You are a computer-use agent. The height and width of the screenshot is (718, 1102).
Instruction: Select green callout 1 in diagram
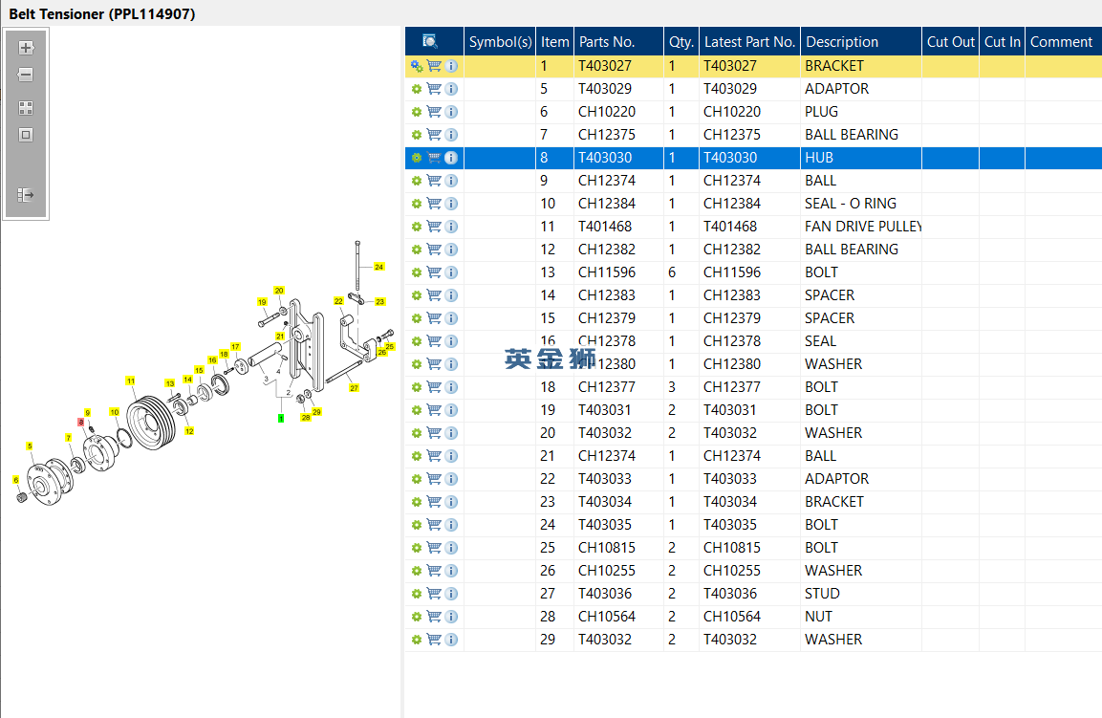pyautogui.click(x=281, y=419)
